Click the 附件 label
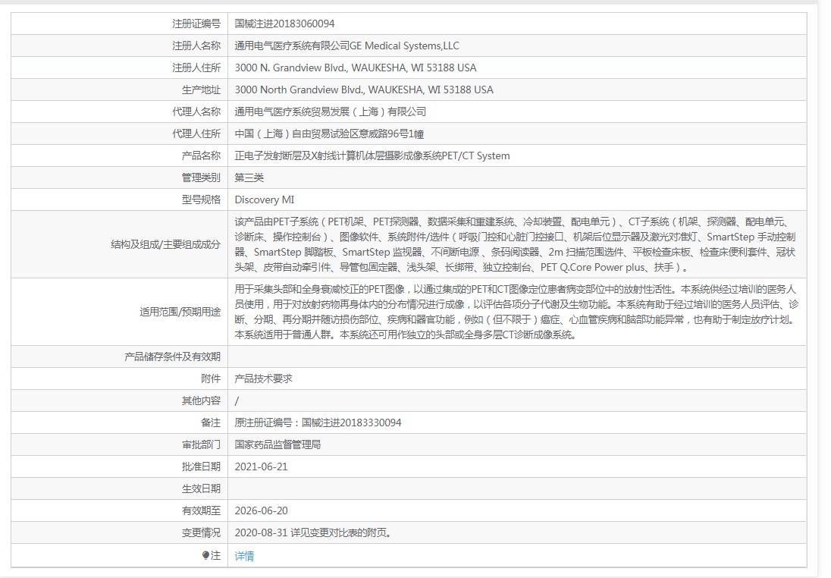831x578 pixels. 210,379
